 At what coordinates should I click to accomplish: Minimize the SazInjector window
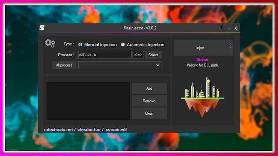(229, 28)
